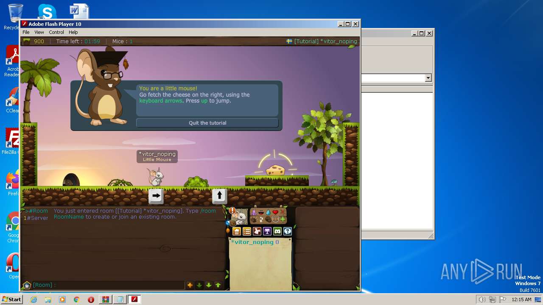Screen dimensions: 543x305
Task: Switch to the WinRAR taskbar item
Action: [x=105, y=299]
